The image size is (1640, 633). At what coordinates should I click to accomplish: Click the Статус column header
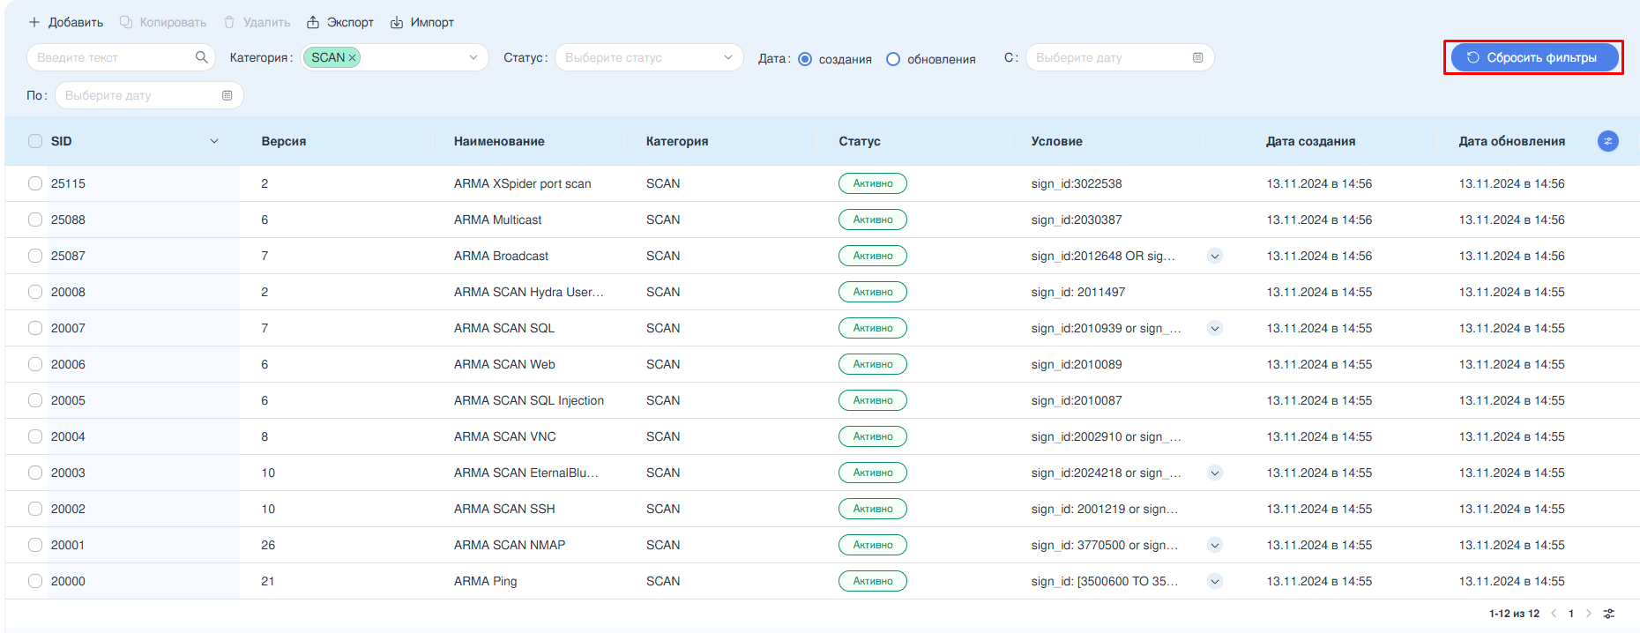[x=860, y=141]
